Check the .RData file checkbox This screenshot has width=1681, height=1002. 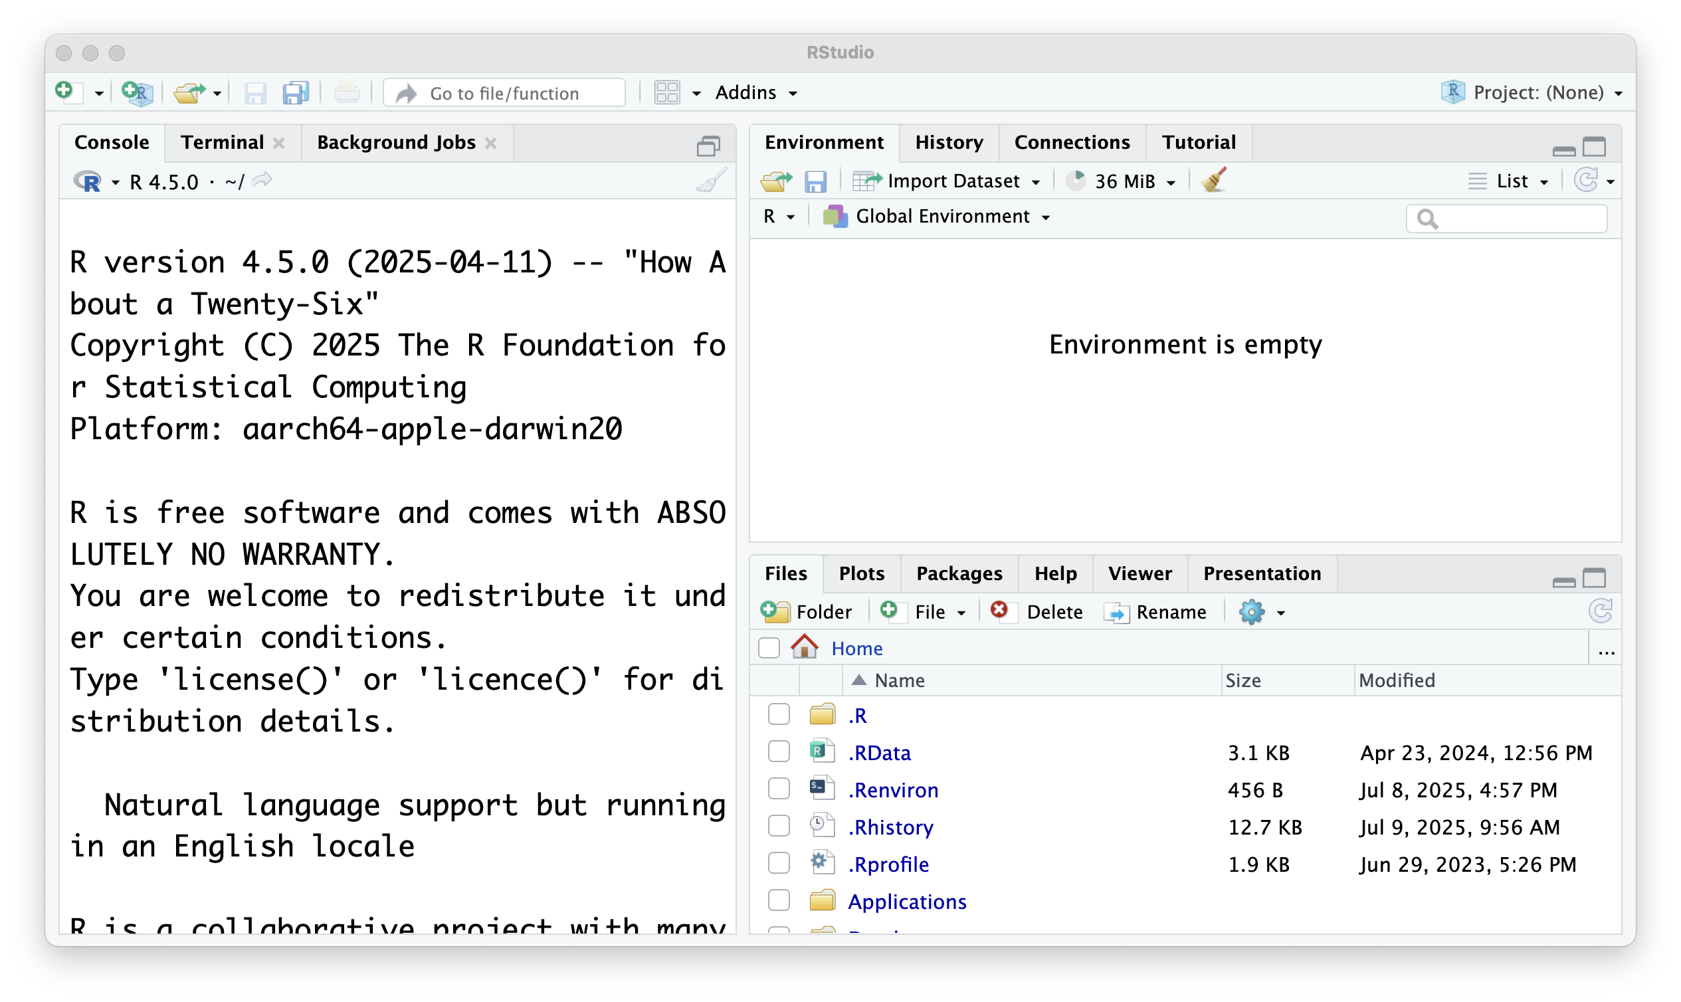779,751
